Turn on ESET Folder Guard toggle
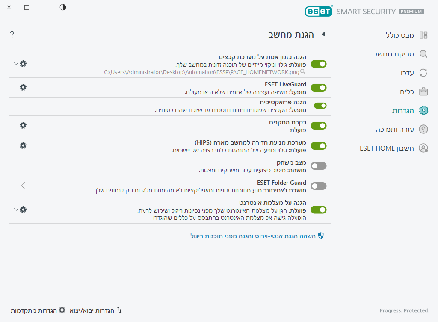Image resolution: width=438 pixels, height=322 pixels. click(318, 186)
